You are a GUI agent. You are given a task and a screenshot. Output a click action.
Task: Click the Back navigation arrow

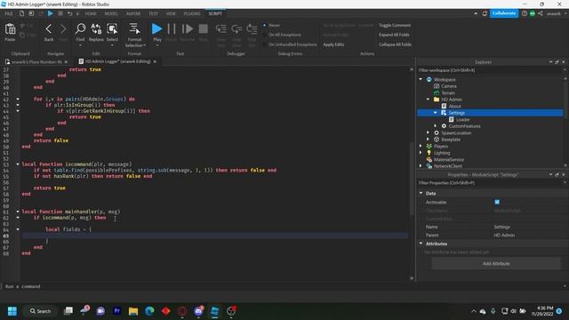pos(49,29)
